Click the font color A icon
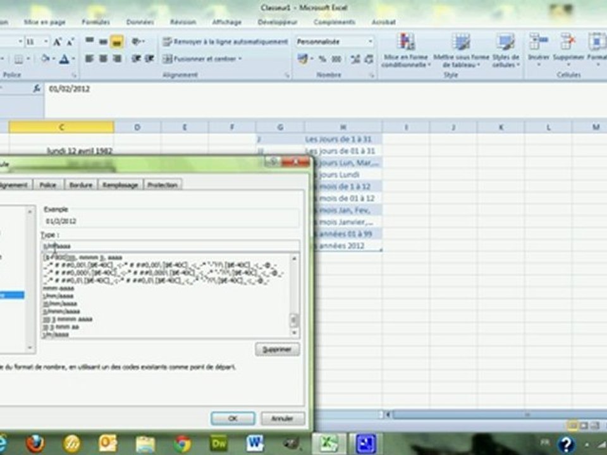Image resolution: width=607 pixels, height=455 pixels. pos(64,59)
